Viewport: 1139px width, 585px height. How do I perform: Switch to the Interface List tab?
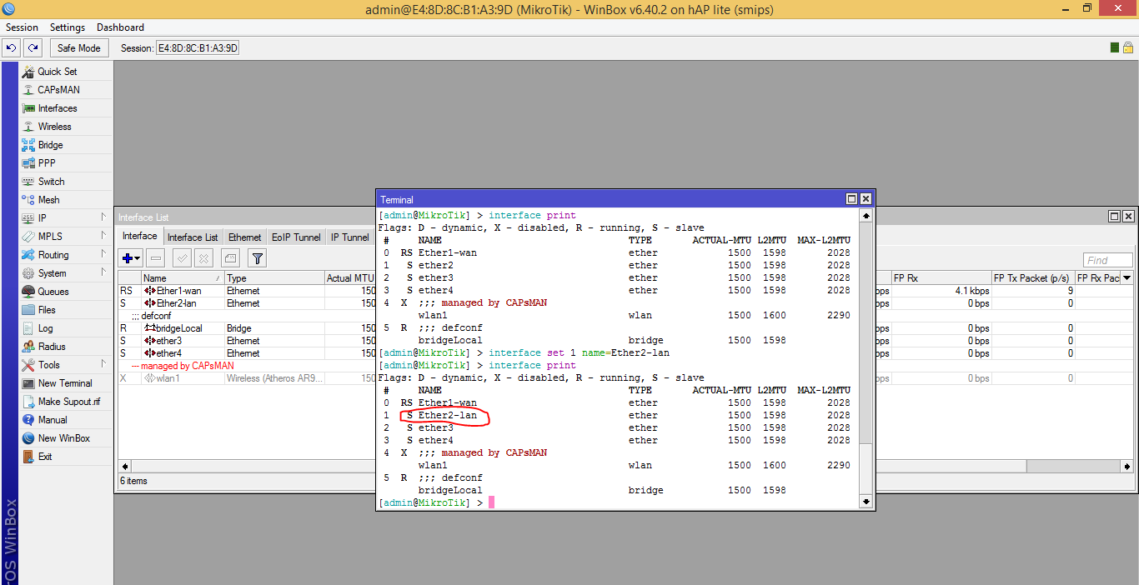tap(193, 237)
